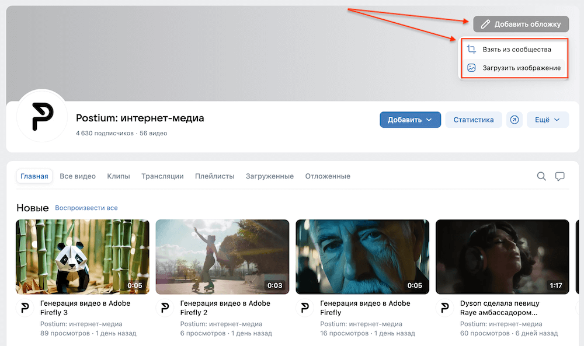This screenshot has height=346, width=584.
Task: Switch to the Трансляции tab
Action: point(162,176)
